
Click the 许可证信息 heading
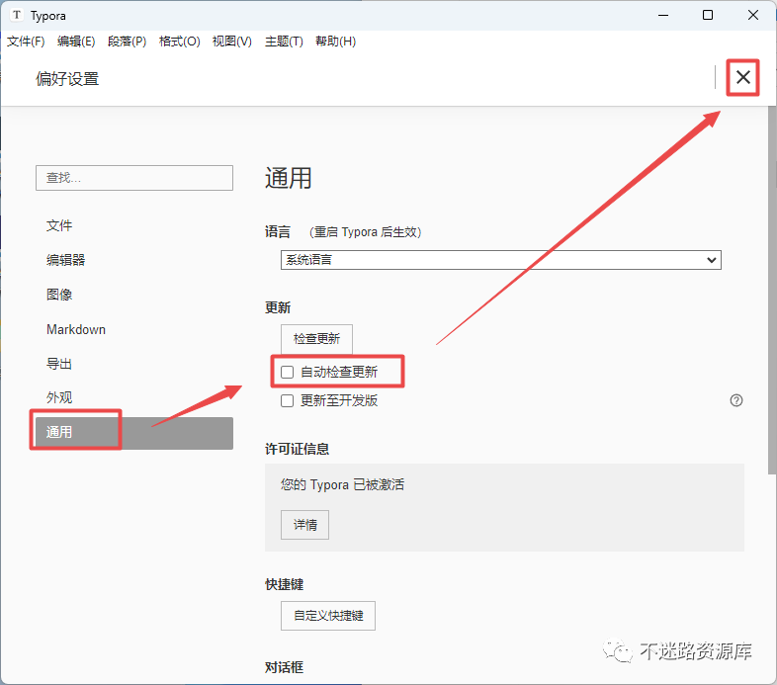click(297, 449)
